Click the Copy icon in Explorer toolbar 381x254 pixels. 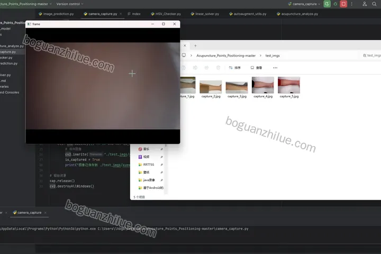pos(184,68)
